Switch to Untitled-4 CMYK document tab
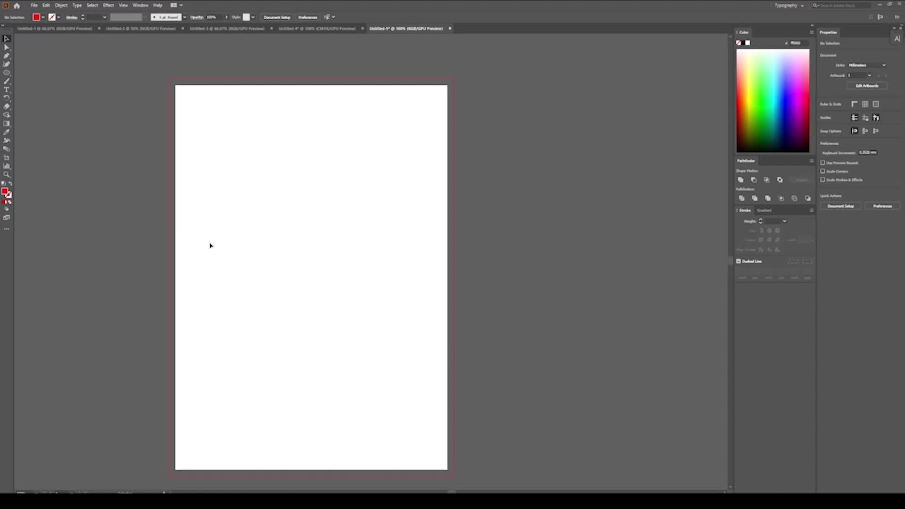905x509 pixels. coord(317,29)
